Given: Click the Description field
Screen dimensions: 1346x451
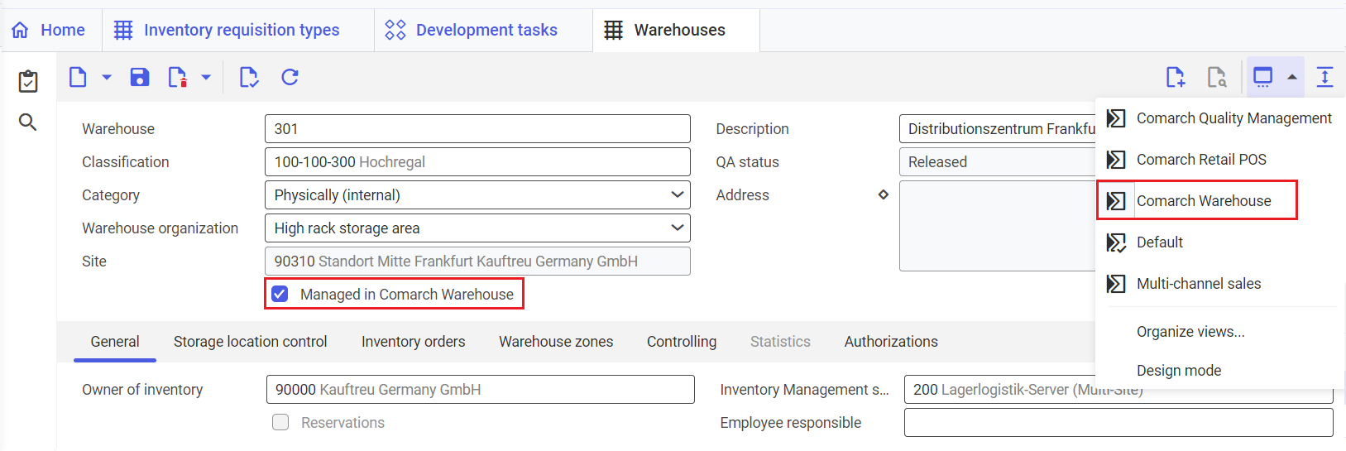Looking at the screenshot, I should pos(998,129).
